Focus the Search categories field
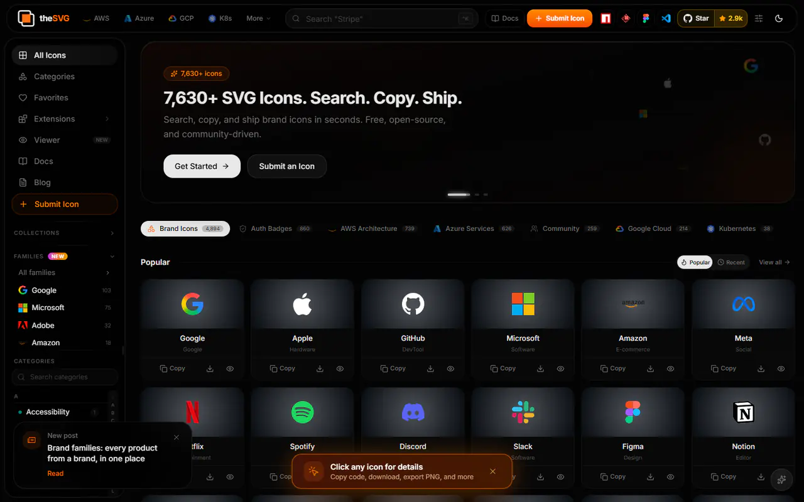Image resolution: width=804 pixels, height=502 pixels. [x=65, y=376]
